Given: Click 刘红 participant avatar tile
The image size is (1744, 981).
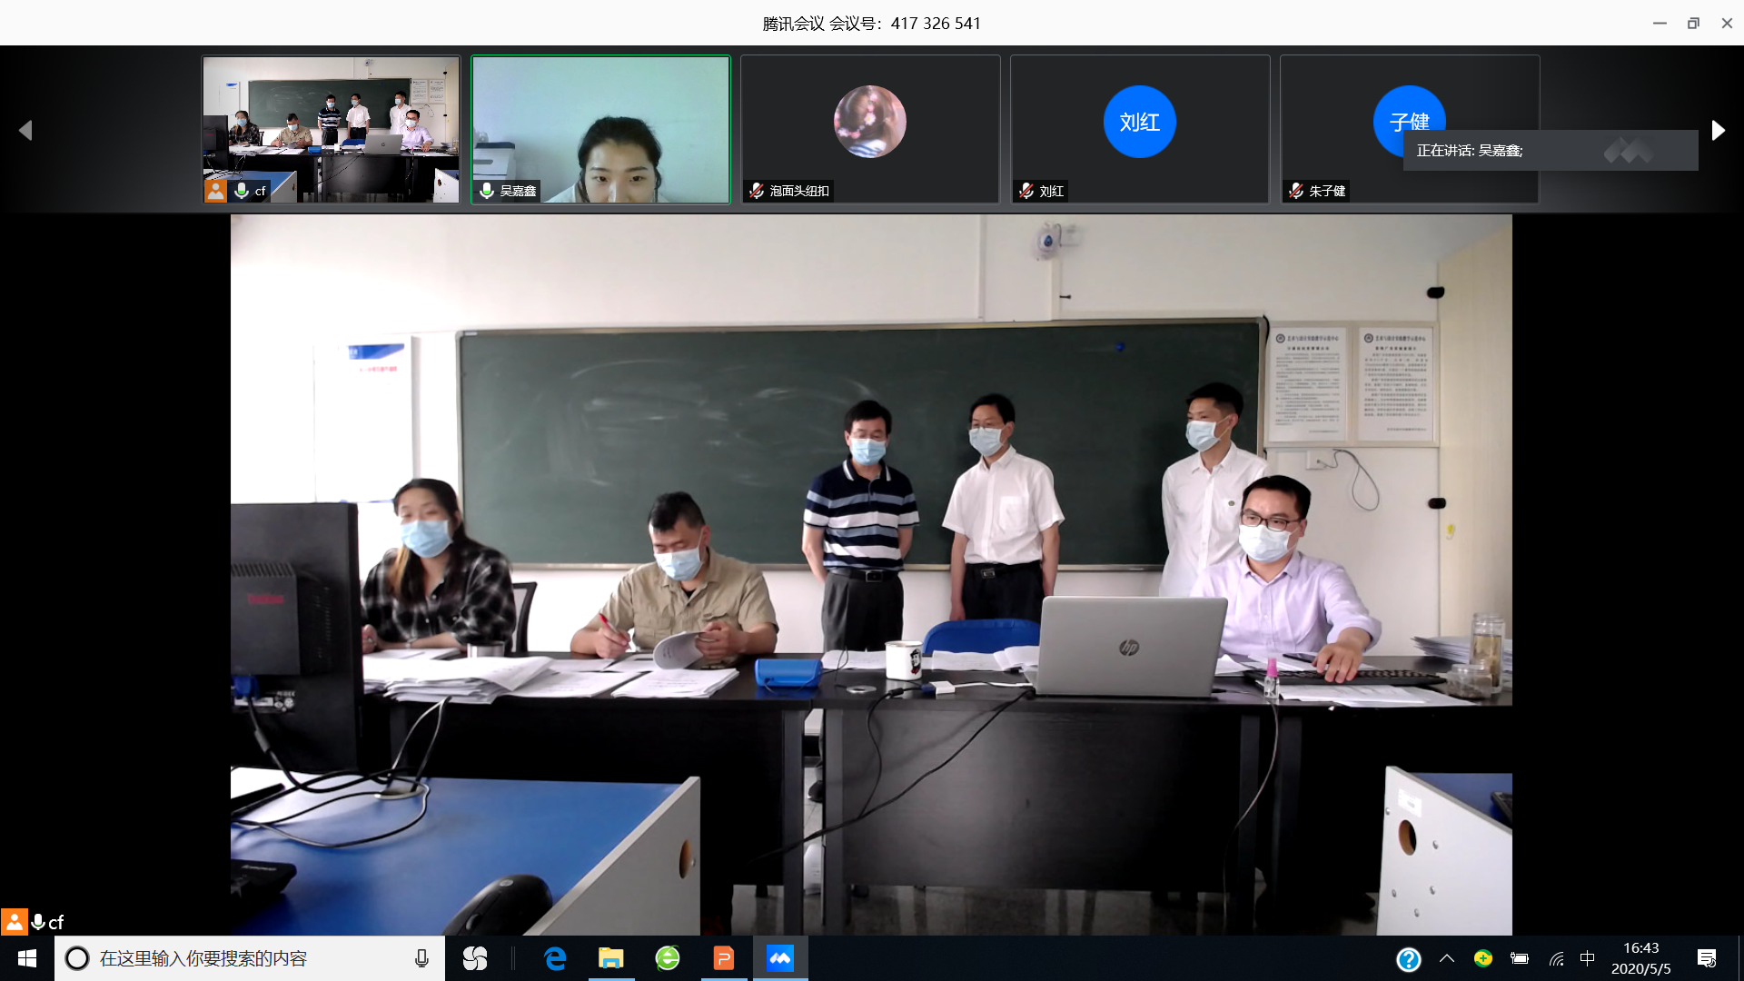Looking at the screenshot, I should tap(1139, 123).
